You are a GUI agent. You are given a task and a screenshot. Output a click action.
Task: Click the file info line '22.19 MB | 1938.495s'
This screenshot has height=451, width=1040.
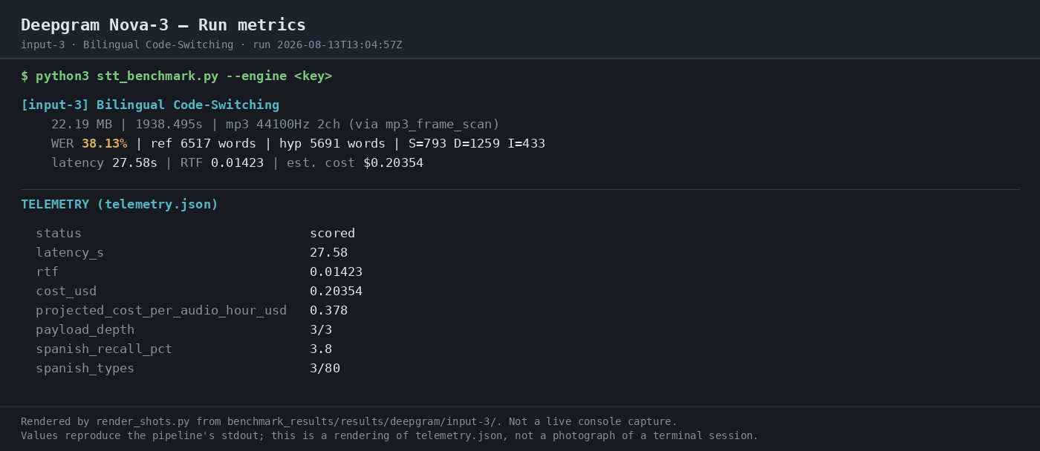click(276, 125)
